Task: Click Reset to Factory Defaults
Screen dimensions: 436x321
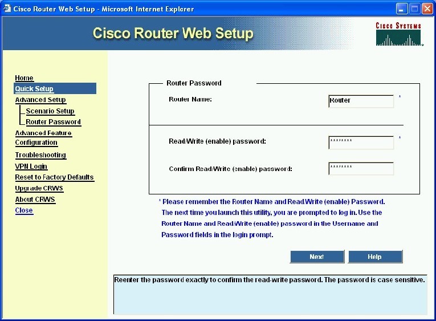Action: coord(54,177)
